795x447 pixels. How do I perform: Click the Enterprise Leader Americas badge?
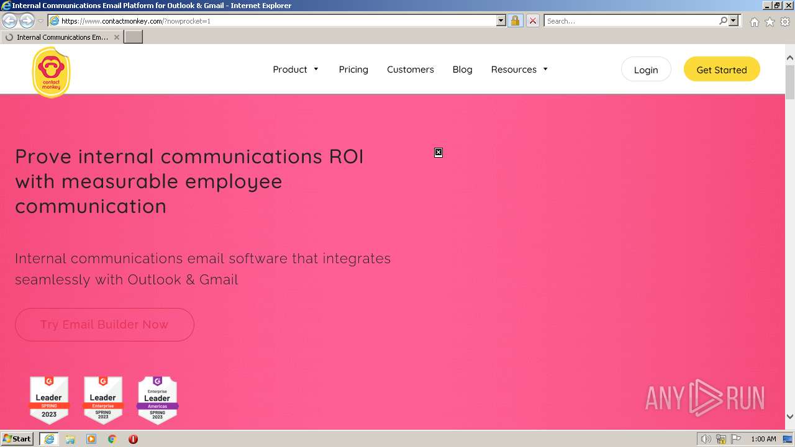(157, 400)
